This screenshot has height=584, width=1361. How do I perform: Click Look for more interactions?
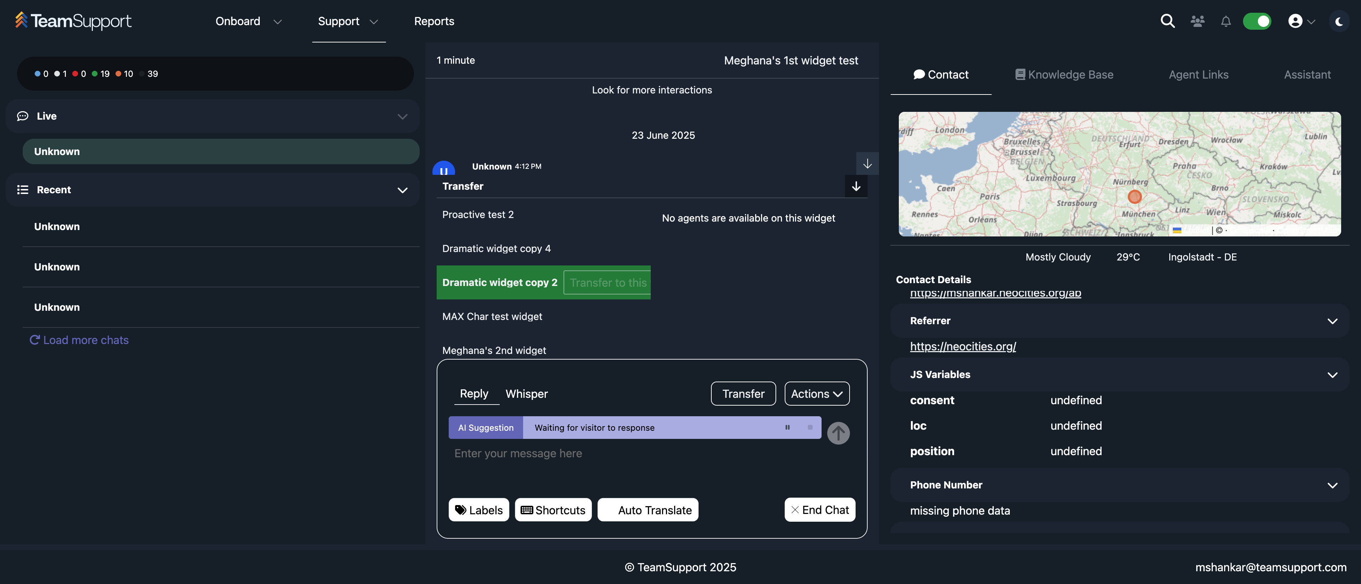652,90
